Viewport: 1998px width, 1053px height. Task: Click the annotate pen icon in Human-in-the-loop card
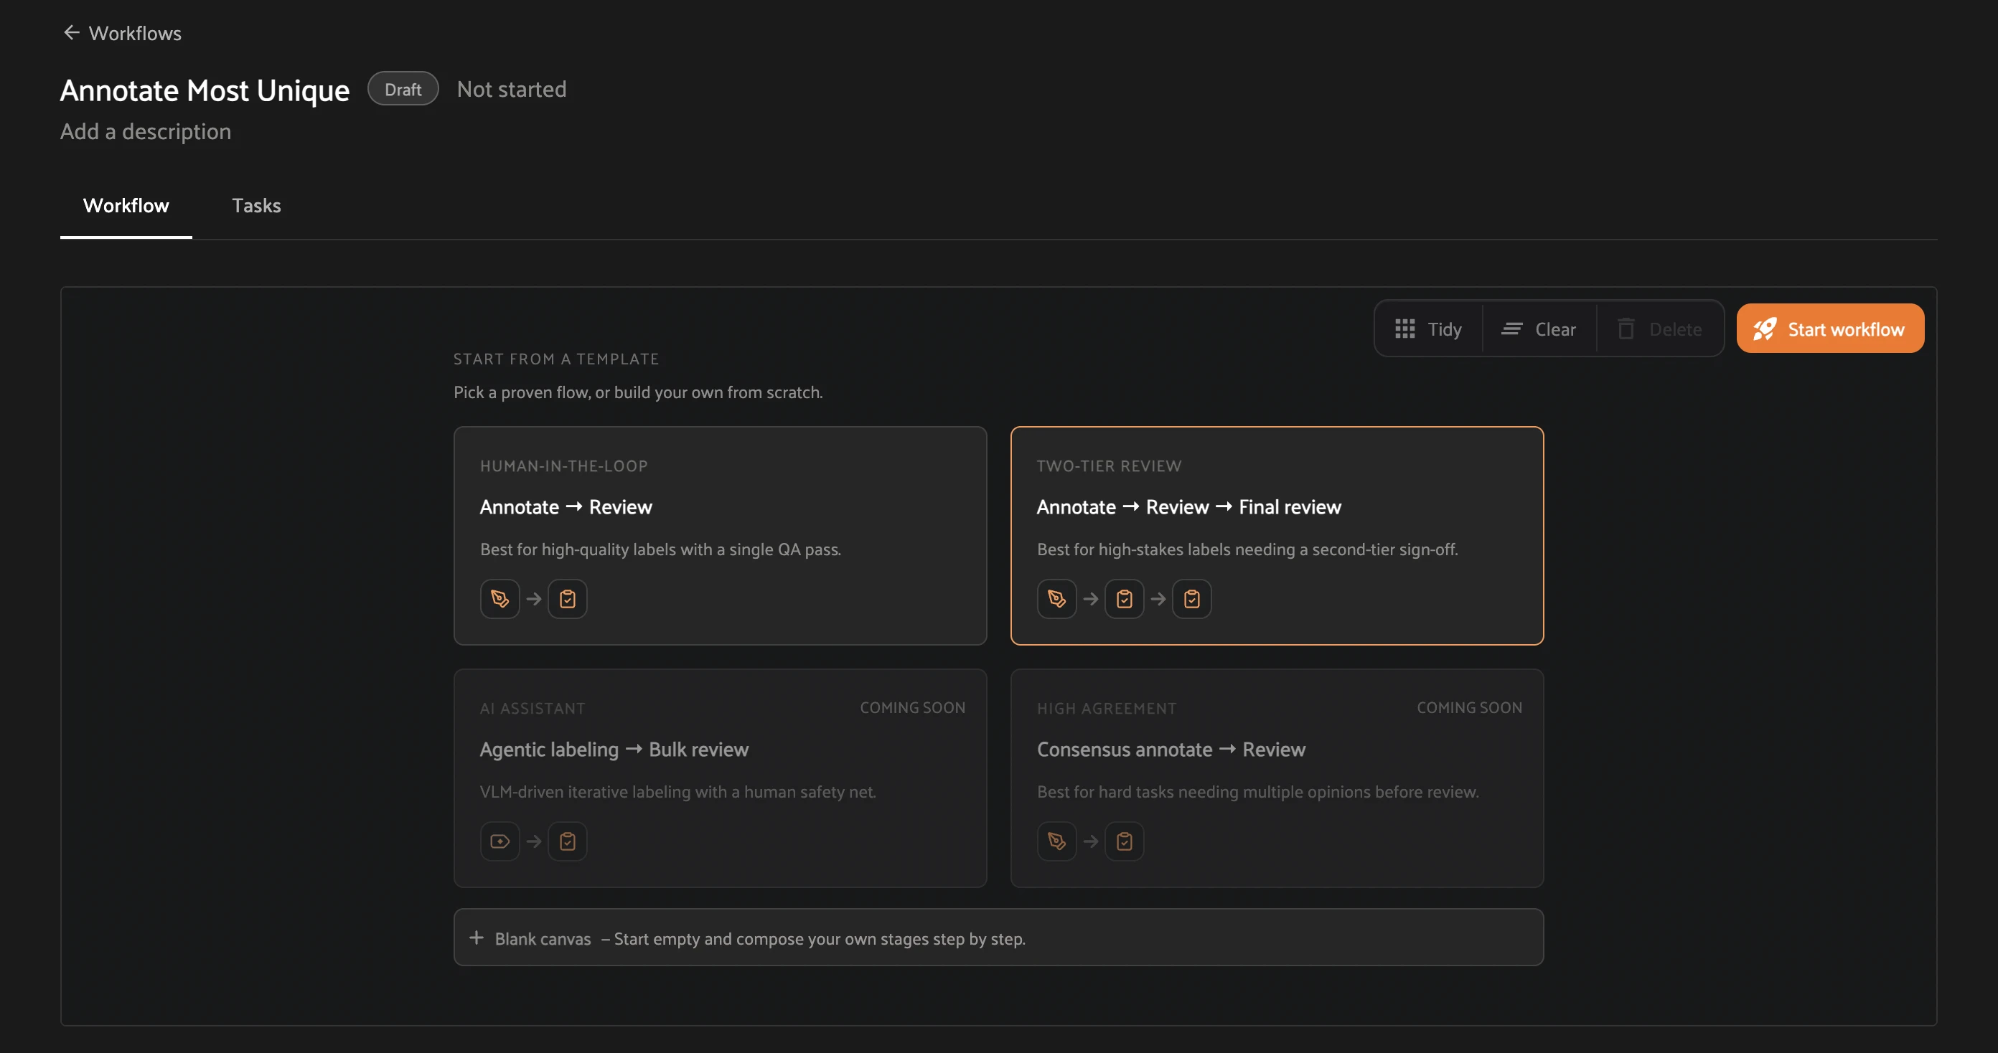point(499,599)
